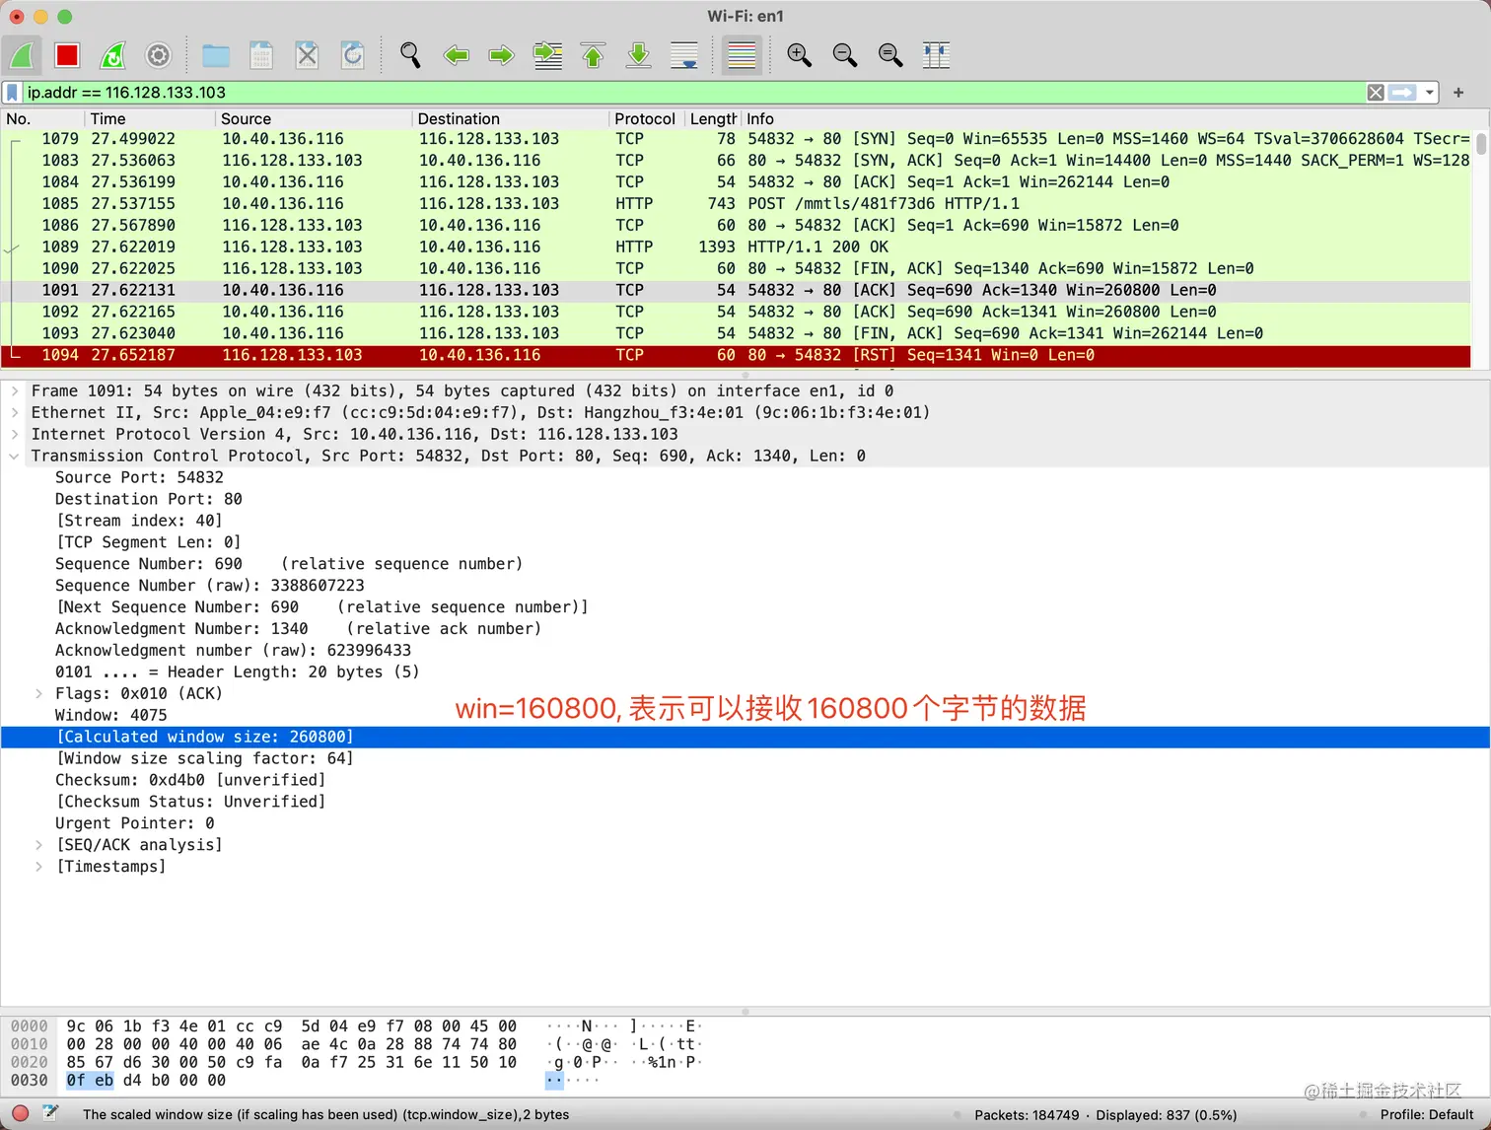Apply the display filter arrow

point(1402,93)
